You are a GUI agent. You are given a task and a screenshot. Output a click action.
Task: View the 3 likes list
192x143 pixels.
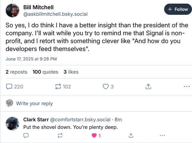coord(71,72)
